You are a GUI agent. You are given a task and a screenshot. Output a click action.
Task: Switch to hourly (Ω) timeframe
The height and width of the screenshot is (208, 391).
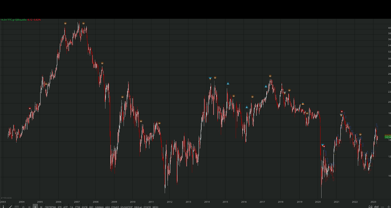tap(24, 207)
